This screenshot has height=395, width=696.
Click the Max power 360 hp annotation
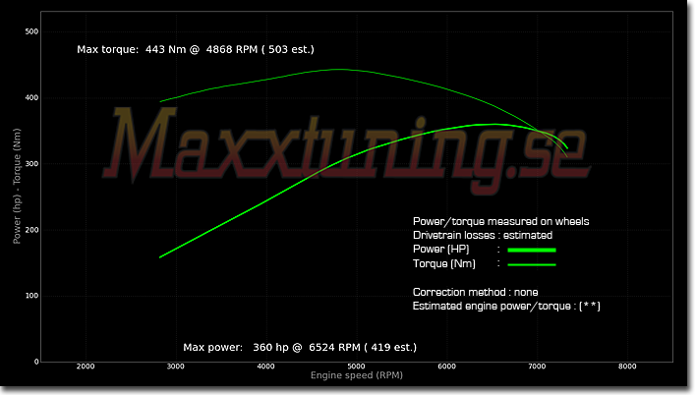coord(300,347)
